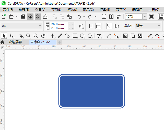The width and height of the screenshot is (164, 130).
Task: Select the Connector tool
Action: (x=116, y=36)
